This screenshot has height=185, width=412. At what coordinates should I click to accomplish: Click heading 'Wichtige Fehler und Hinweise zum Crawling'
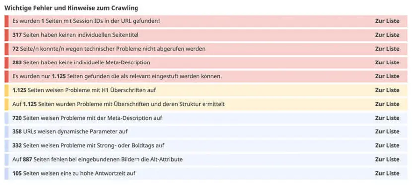pyautogui.click(x=71, y=8)
